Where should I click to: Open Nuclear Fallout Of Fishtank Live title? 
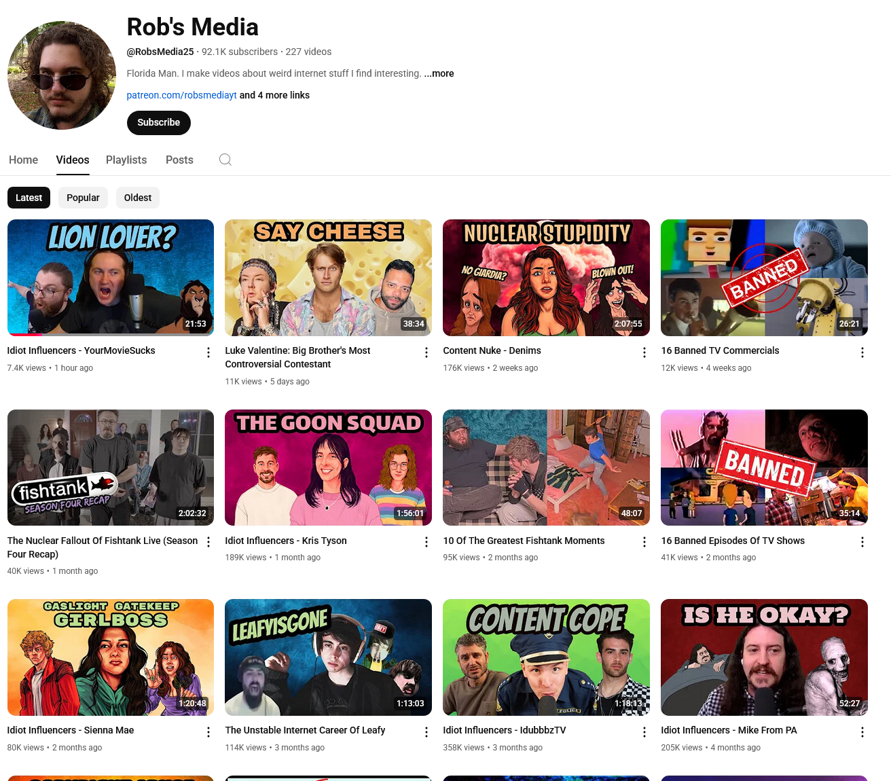(103, 547)
